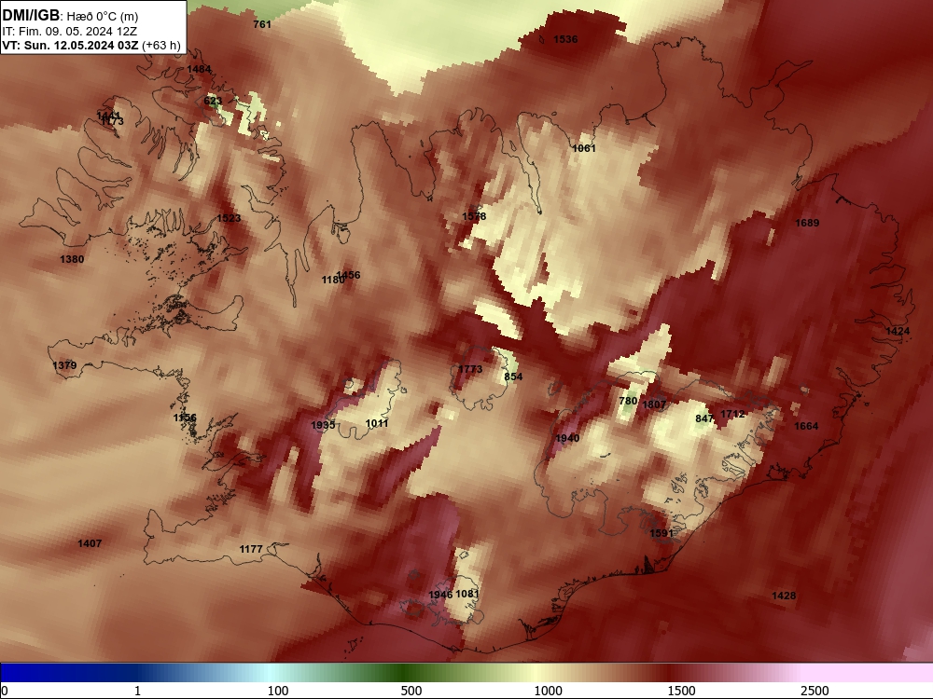Click the 'IT: Fim. 09. 05. 2024 12Z' line
The height and width of the screenshot is (699, 933).
[70, 32]
